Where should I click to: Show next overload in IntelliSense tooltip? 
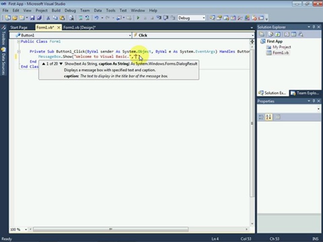(x=61, y=64)
